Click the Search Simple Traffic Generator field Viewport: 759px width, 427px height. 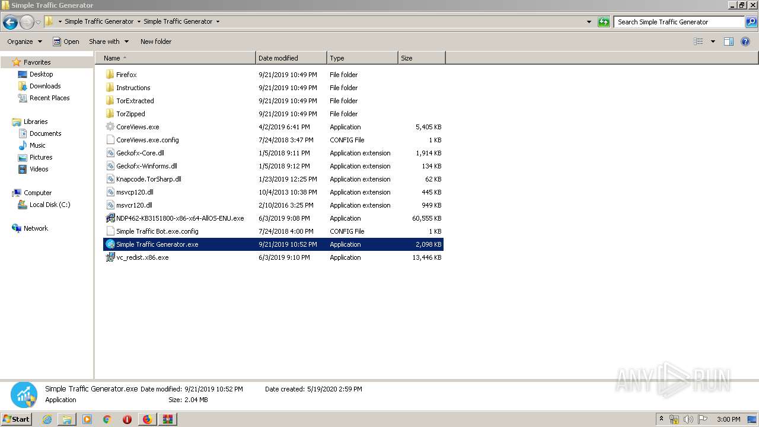click(680, 22)
